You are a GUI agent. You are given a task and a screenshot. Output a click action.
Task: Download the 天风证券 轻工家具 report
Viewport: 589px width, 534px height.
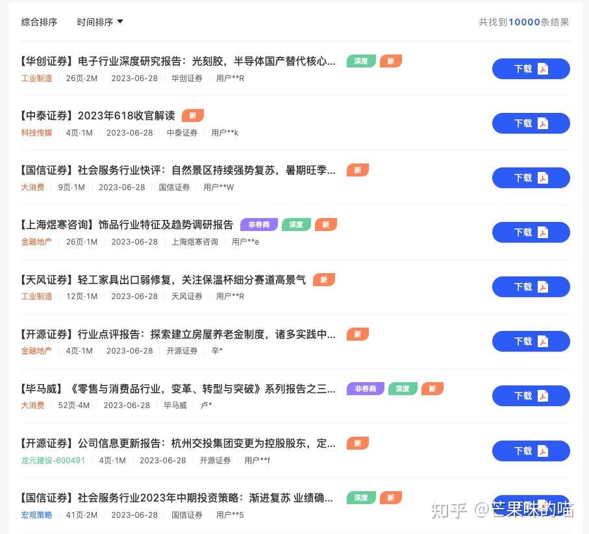tap(531, 287)
